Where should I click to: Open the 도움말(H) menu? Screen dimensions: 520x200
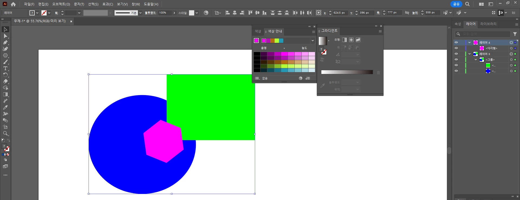[x=151, y=4]
